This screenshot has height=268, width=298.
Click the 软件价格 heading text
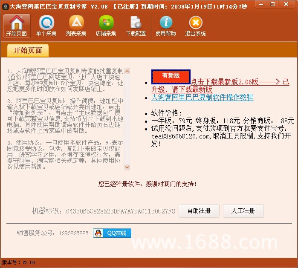166,113
